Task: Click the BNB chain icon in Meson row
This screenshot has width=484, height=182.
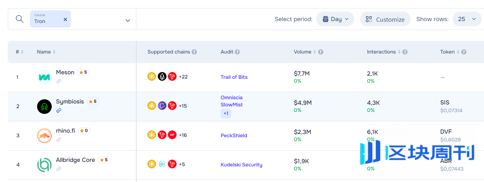Action: point(152,77)
